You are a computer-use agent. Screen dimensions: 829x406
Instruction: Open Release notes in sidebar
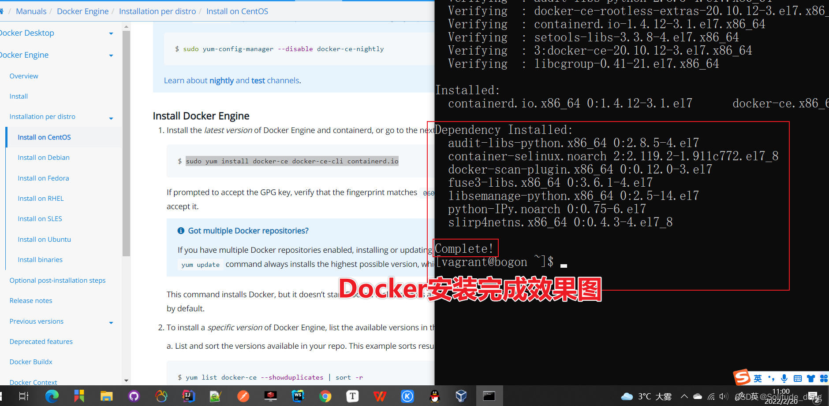point(31,300)
